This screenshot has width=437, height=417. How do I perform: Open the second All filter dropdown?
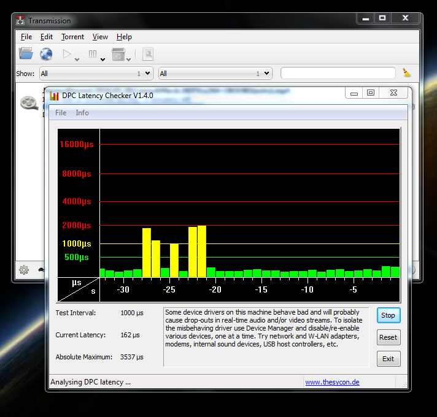click(x=215, y=74)
